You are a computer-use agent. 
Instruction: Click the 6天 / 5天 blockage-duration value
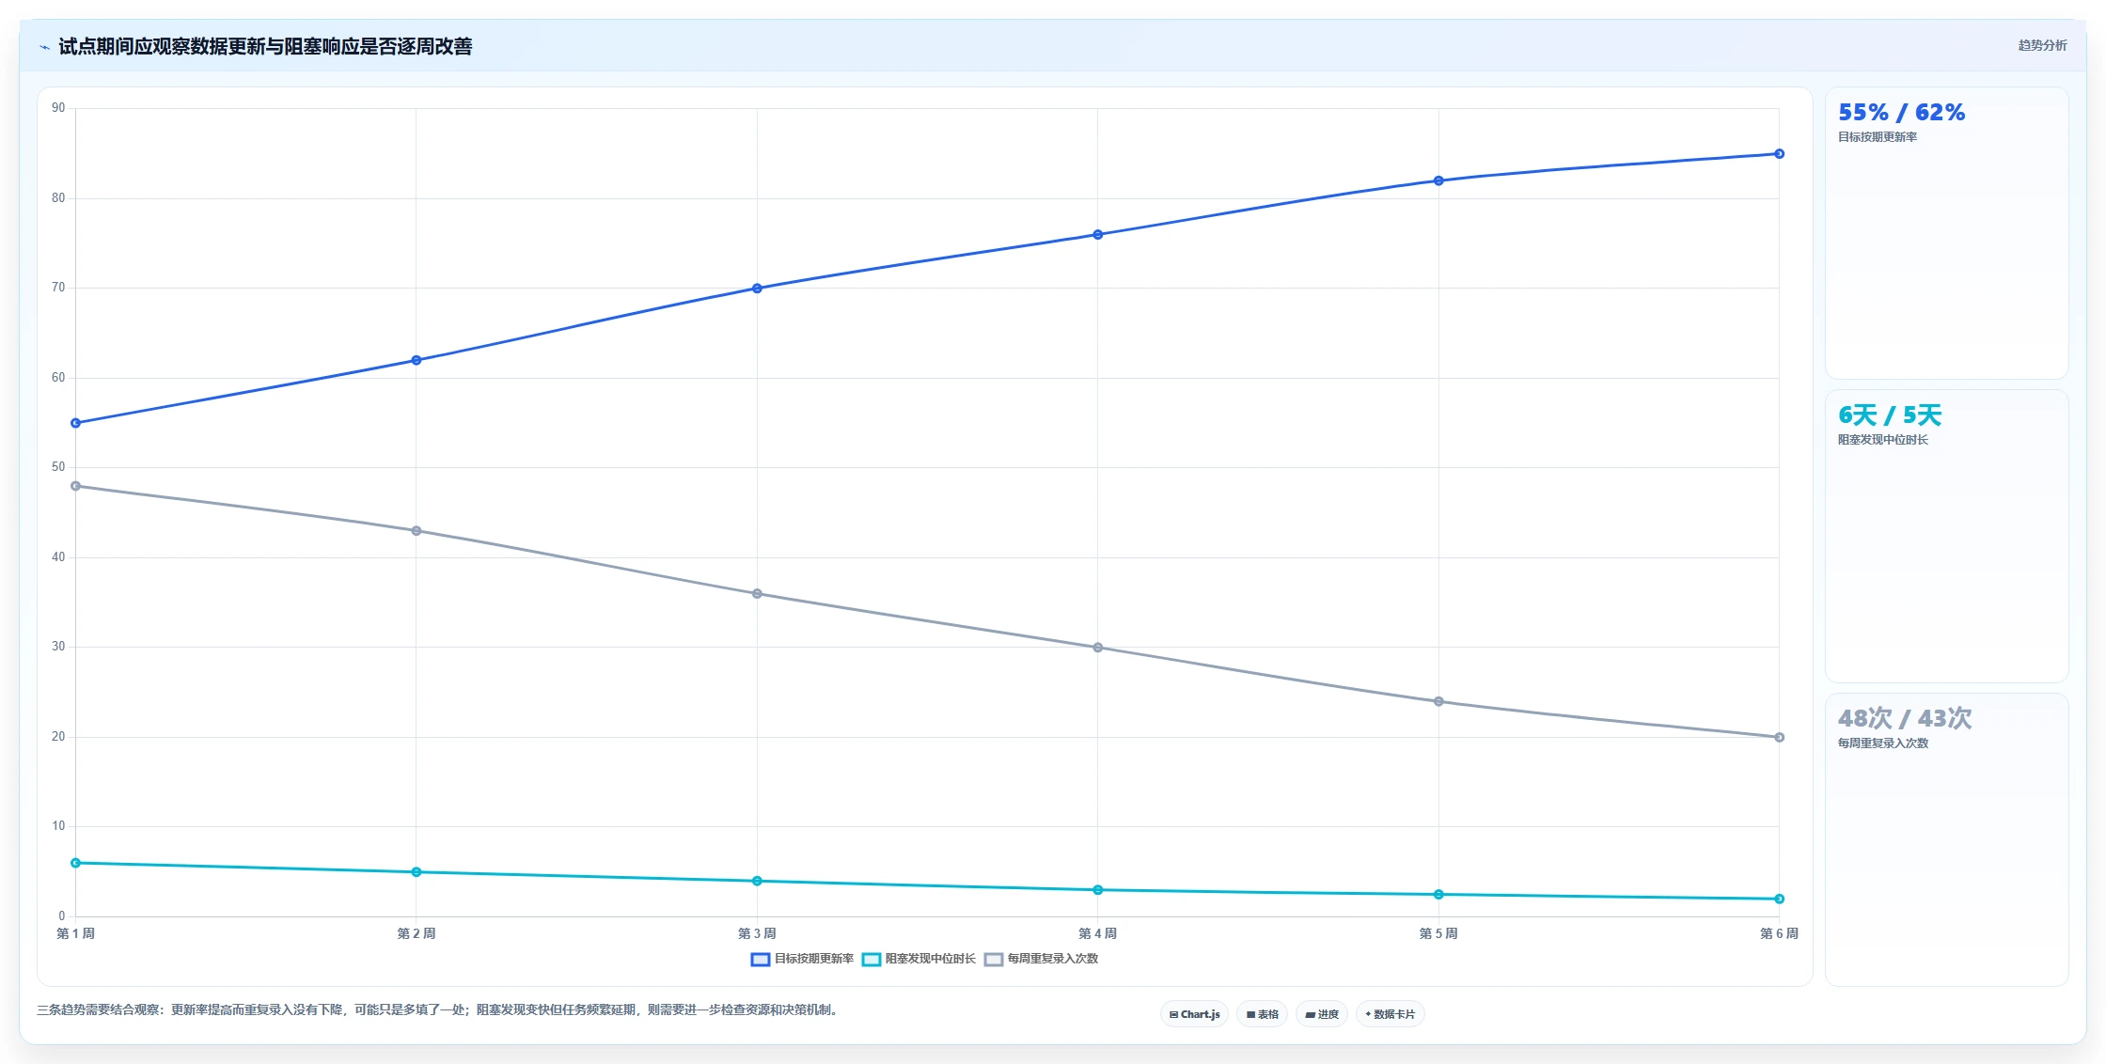coord(1890,415)
